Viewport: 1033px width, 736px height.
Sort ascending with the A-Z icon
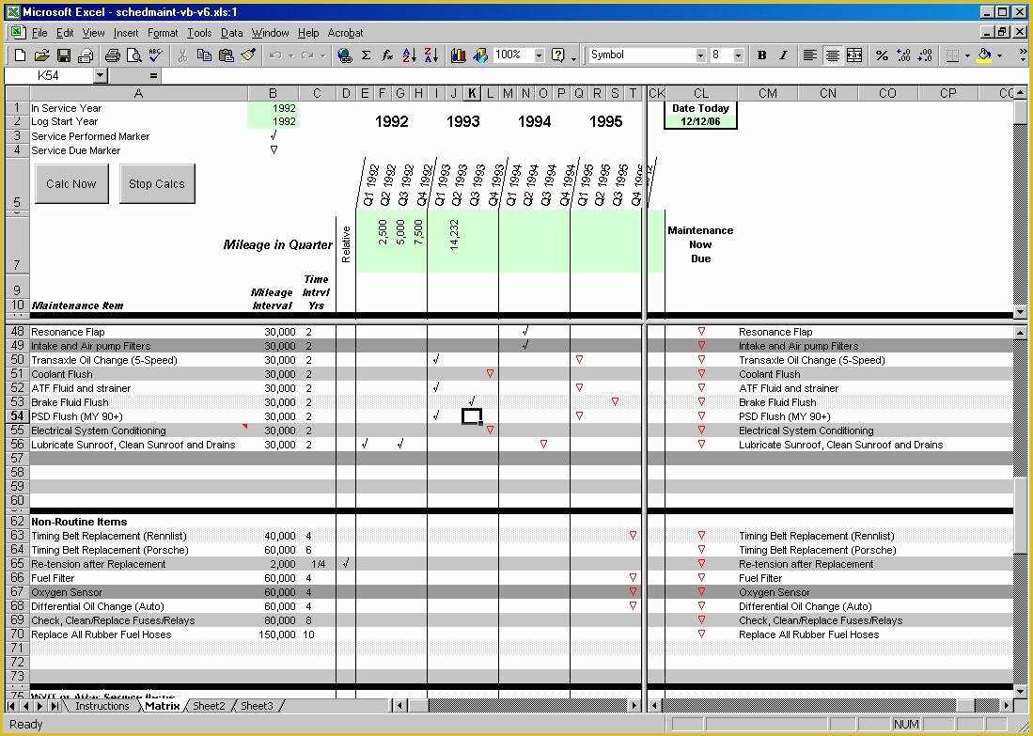409,55
